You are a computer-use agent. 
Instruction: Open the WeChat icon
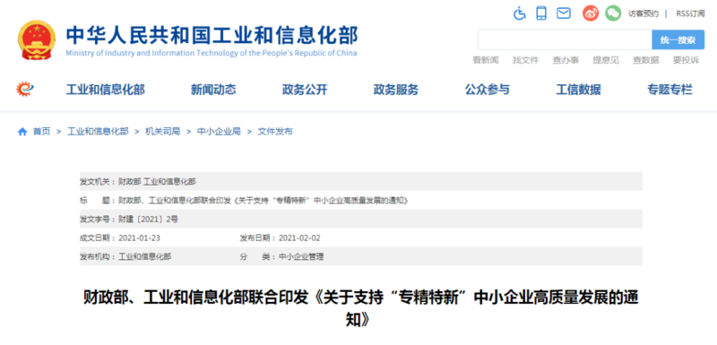[613, 13]
